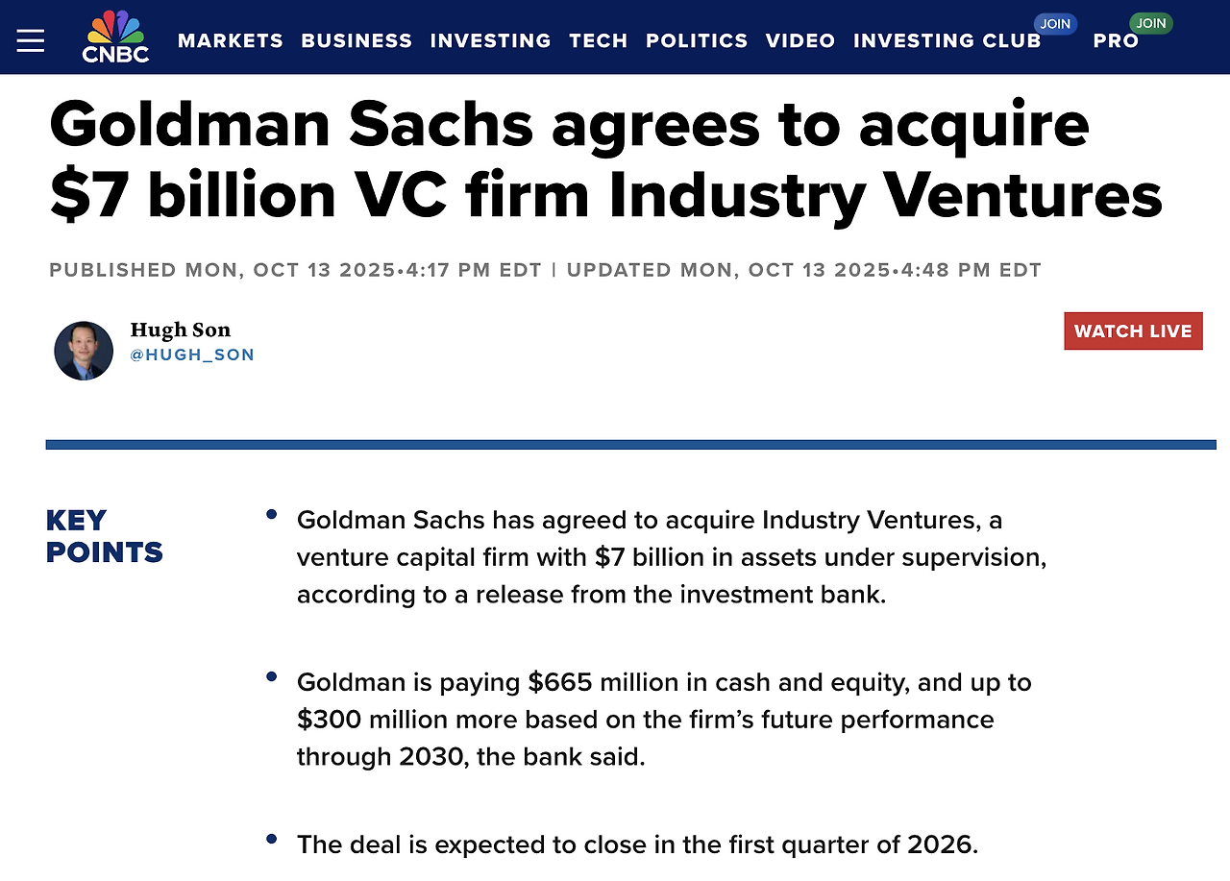Select Investing in the navigation bar

(x=490, y=41)
